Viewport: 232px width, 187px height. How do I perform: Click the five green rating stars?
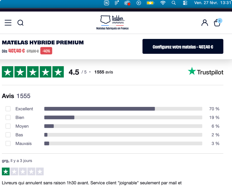click(x=33, y=72)
